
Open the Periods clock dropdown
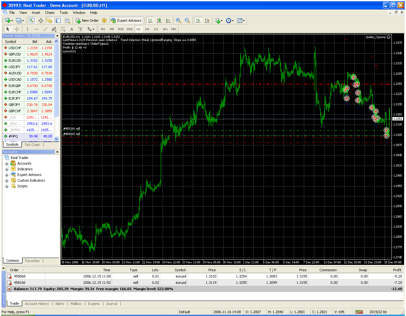pyautogui.click(x=230, y=20)
